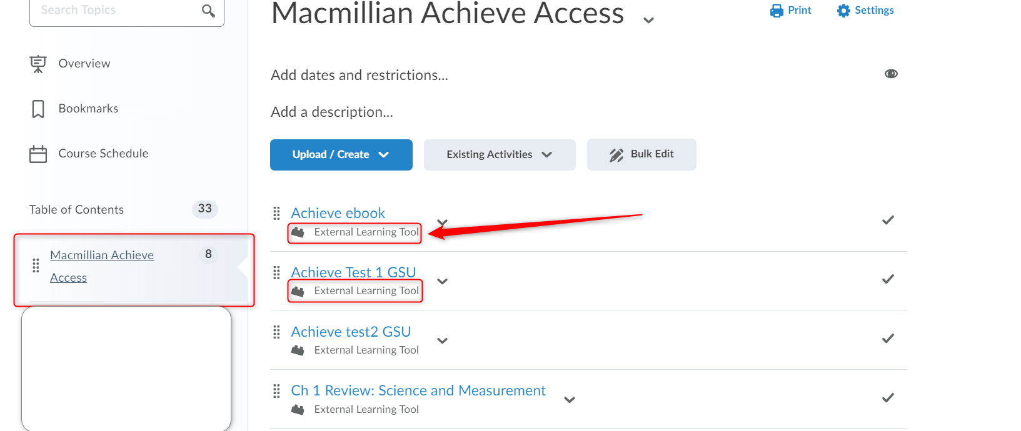This screenshot has width=1021, height=431.
Task: Open the Ch 1 Review: Science and Measurement link
Action: pos(418,390)
